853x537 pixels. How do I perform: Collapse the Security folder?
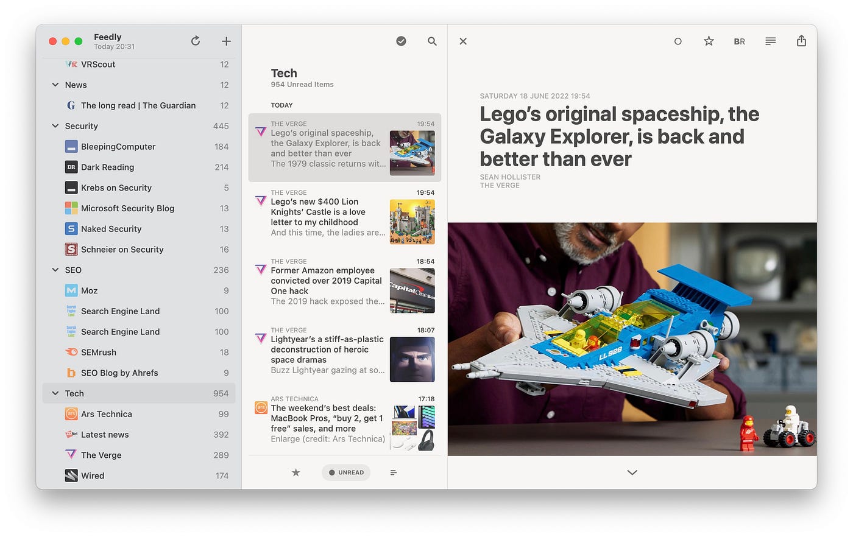55,125
